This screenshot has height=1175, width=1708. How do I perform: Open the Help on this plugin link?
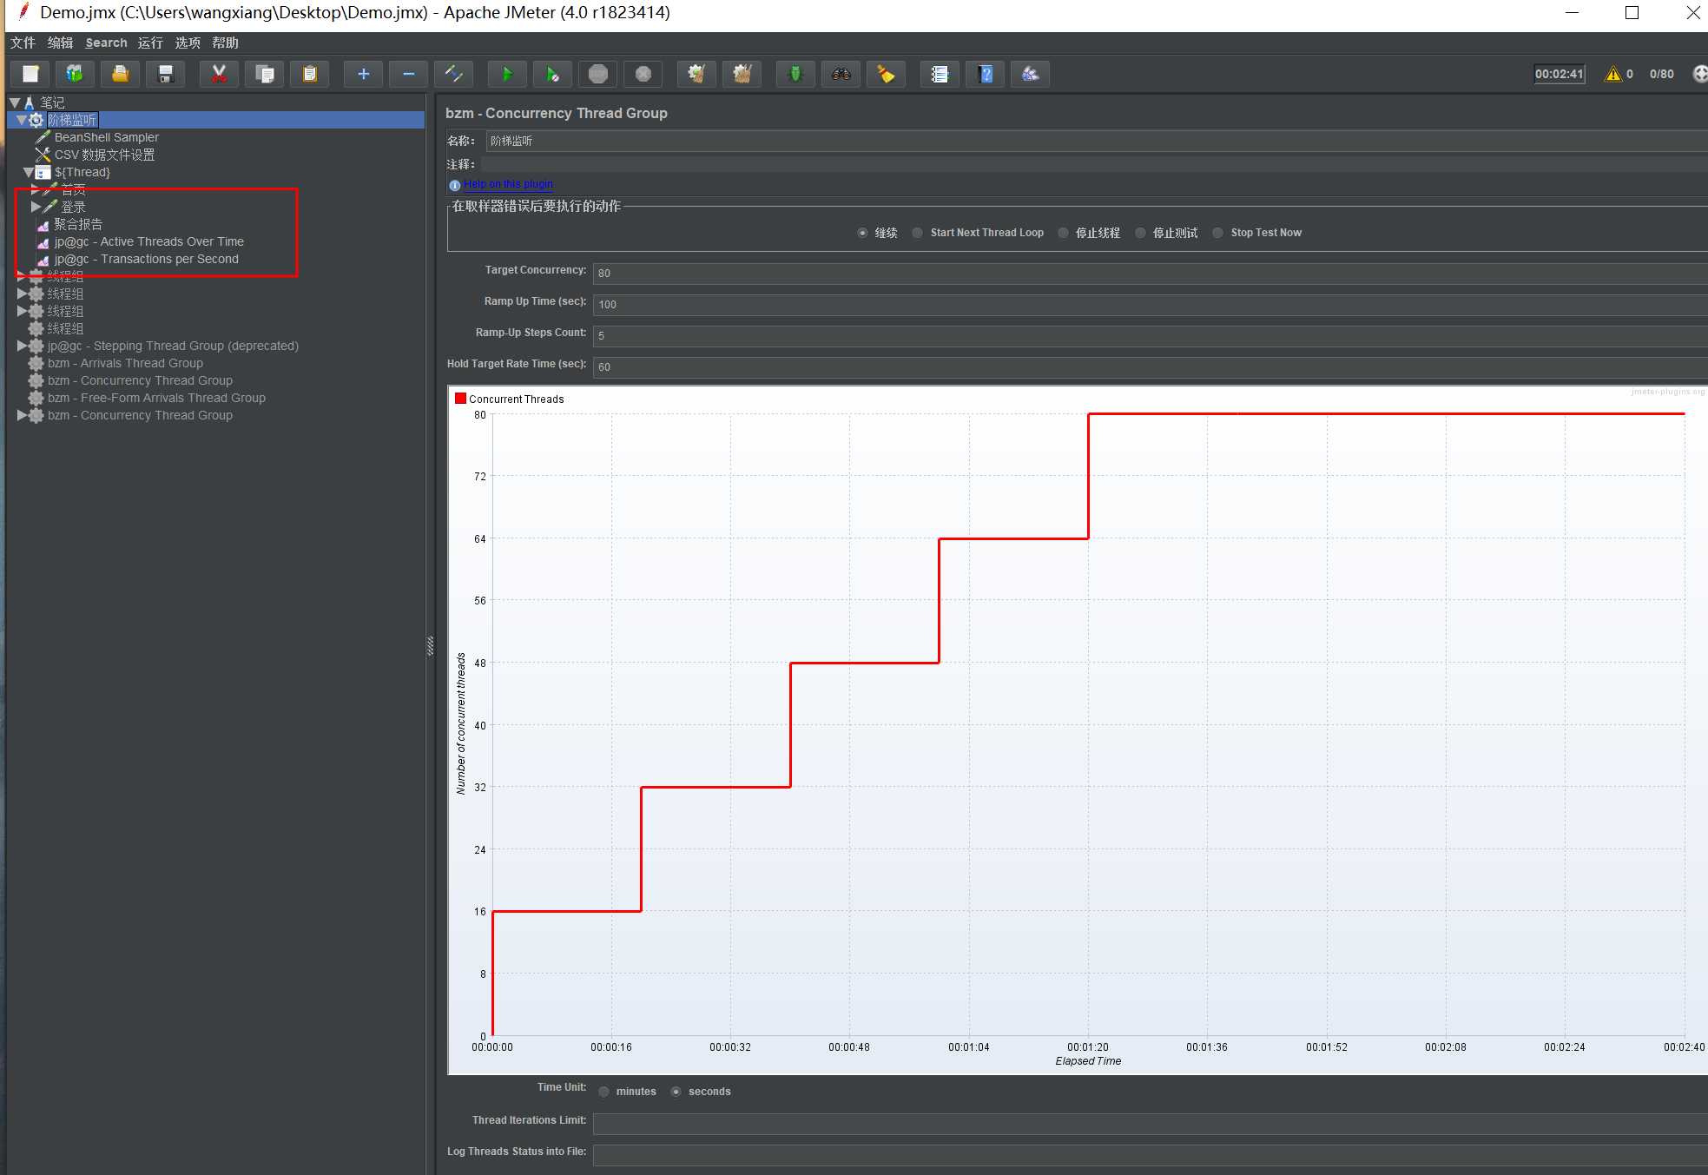[x=508, y=184]
